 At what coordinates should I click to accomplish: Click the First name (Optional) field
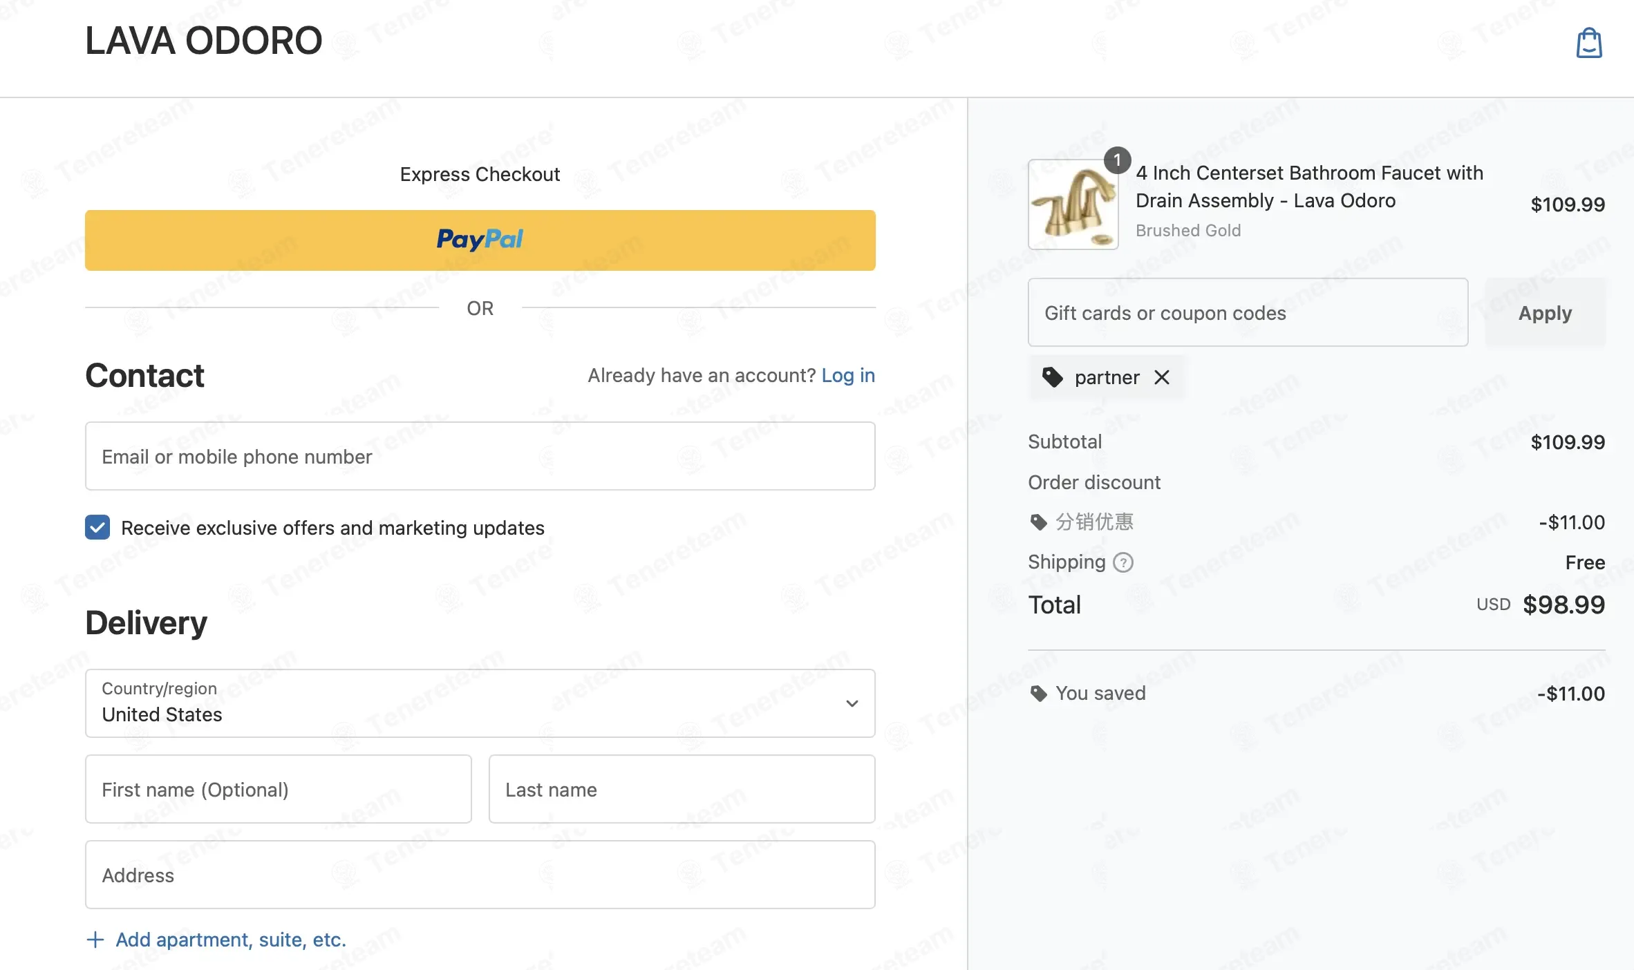click(x=279, y=789)
